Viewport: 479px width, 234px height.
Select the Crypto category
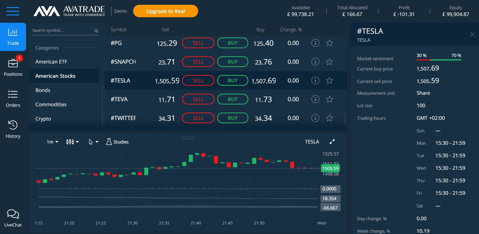pyautogui.click(x=43, y=118)
